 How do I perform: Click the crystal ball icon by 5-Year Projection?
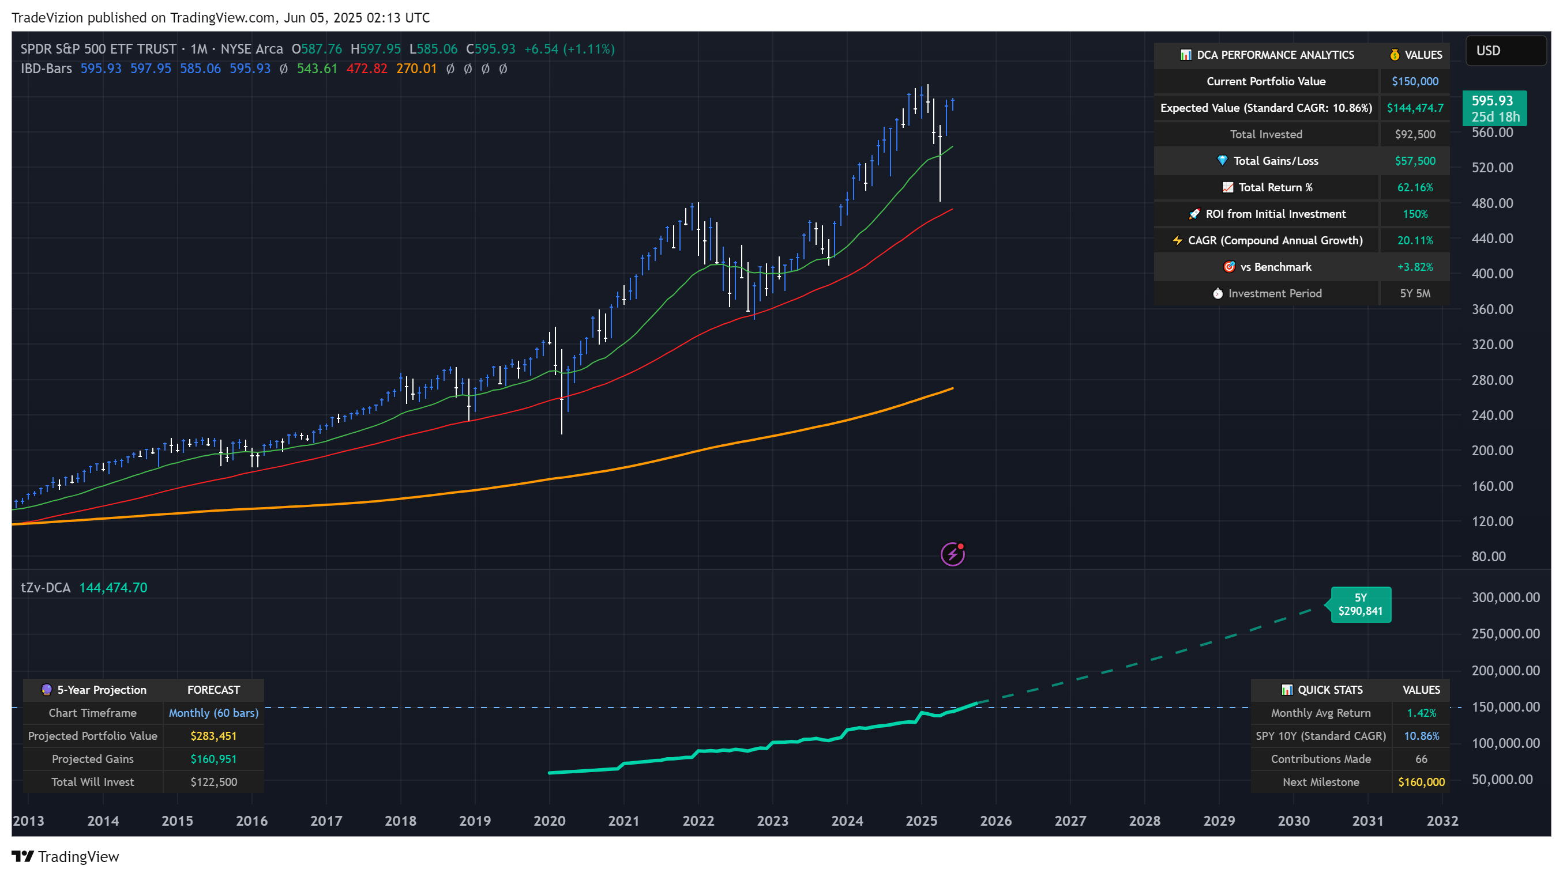pyautogui.click(x=46, y=690)
